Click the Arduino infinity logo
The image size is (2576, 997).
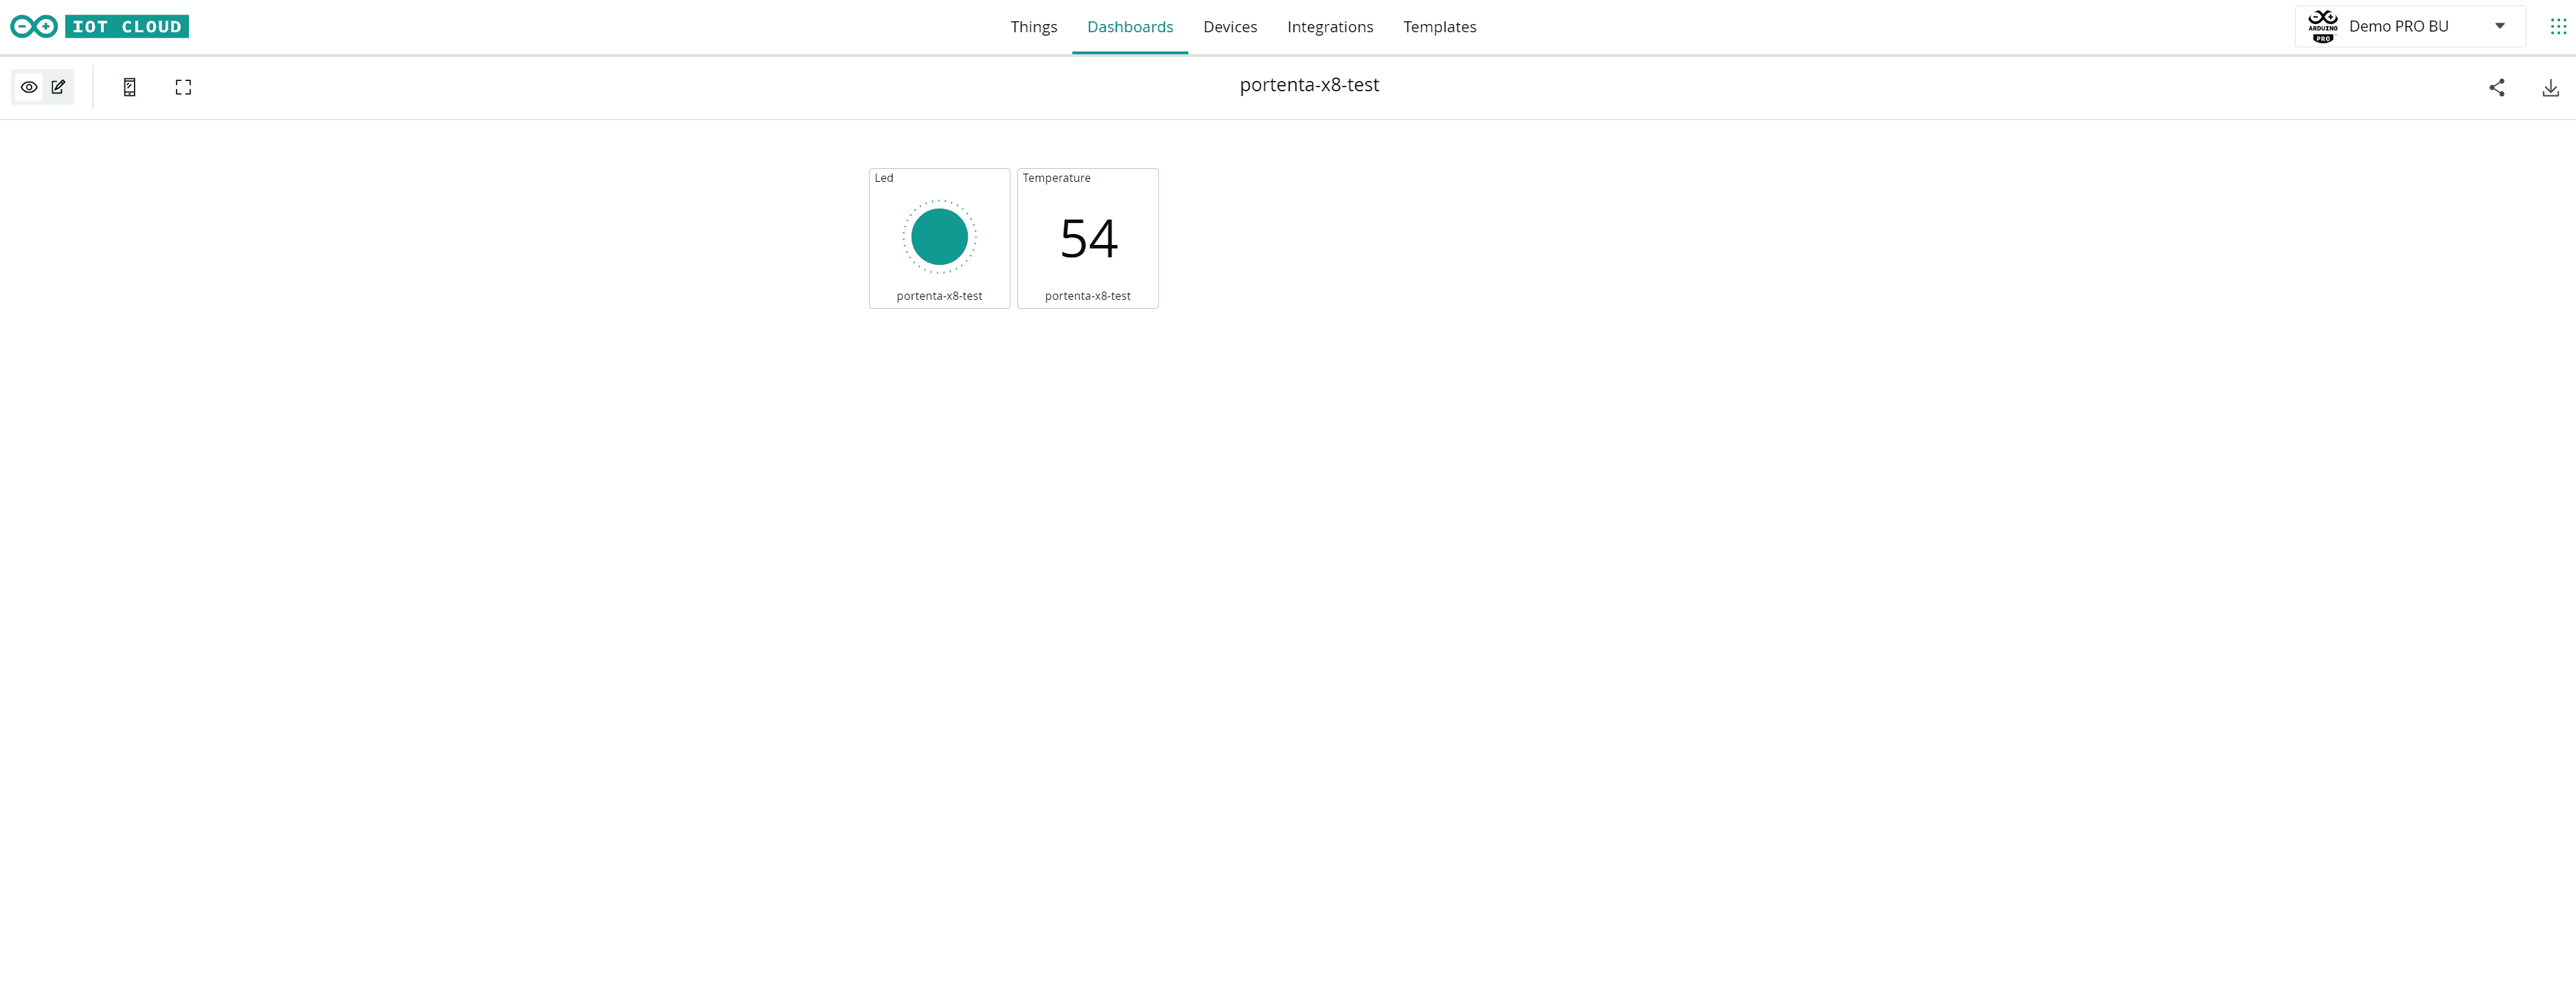click(x=34, y=27)
